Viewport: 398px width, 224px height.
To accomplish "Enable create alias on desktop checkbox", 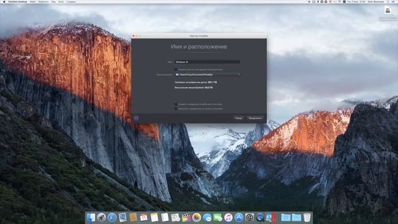I will pos(176,104).
